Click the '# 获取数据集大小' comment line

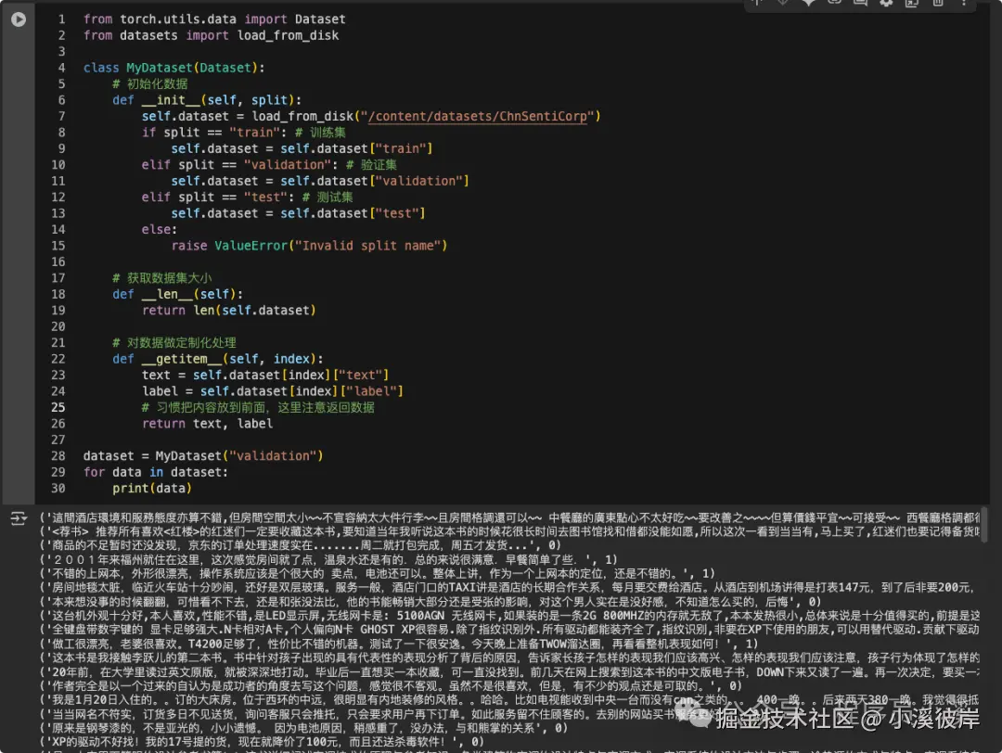[x=162, y=278]
